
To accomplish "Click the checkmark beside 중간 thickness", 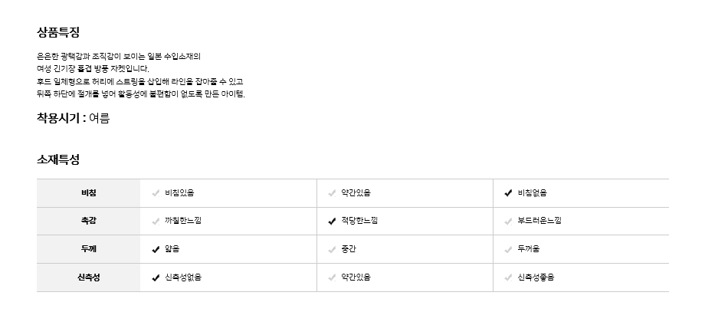I will pyautogui.click(x=332, y=249).
